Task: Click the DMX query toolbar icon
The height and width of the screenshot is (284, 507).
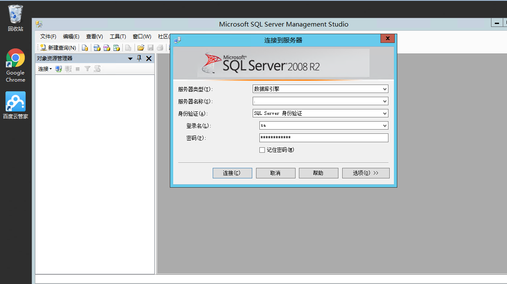Action: 106,48
